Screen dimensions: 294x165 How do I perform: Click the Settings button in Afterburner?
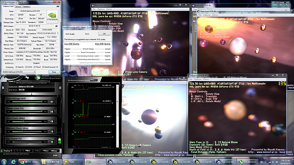click(54, 151)
